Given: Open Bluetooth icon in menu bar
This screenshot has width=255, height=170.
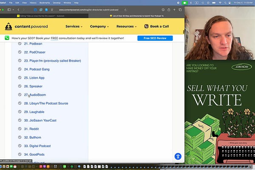Looking at the screenshot, I should click(x=191, y=3).
